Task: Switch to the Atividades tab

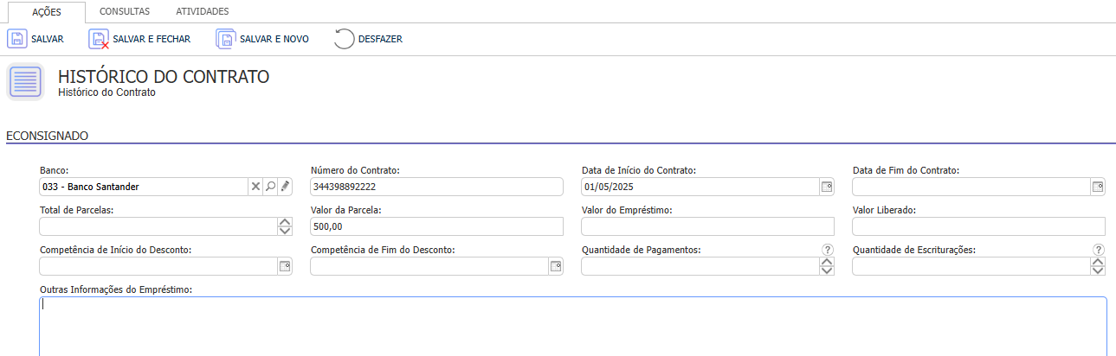Action: (x=203, y=12)
